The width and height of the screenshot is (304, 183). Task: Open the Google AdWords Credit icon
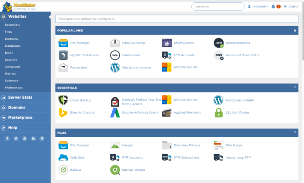(115, 112)
